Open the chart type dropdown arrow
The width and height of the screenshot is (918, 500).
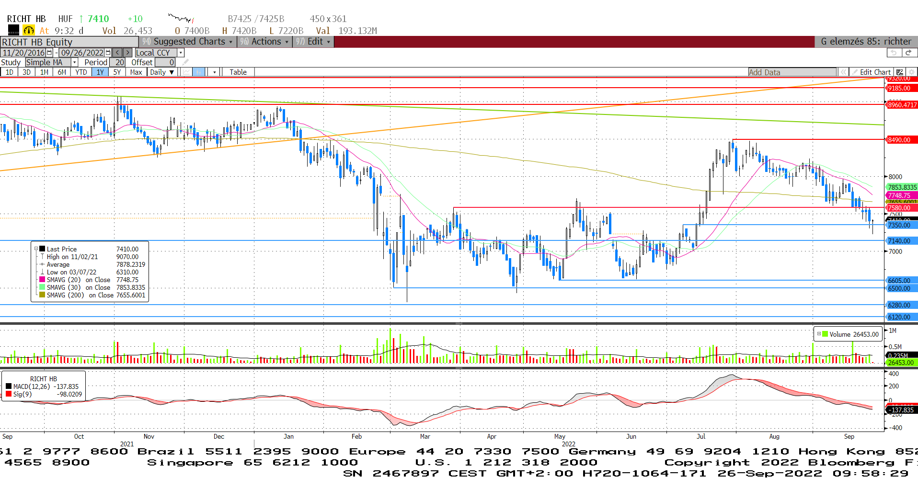(215, 72)
